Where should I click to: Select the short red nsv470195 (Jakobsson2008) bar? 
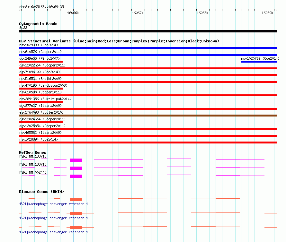(41, 89)
